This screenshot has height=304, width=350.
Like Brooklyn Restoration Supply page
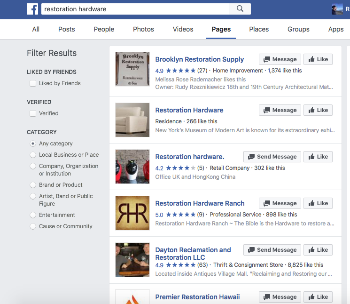pyautogui.click(x=318, y=59)
